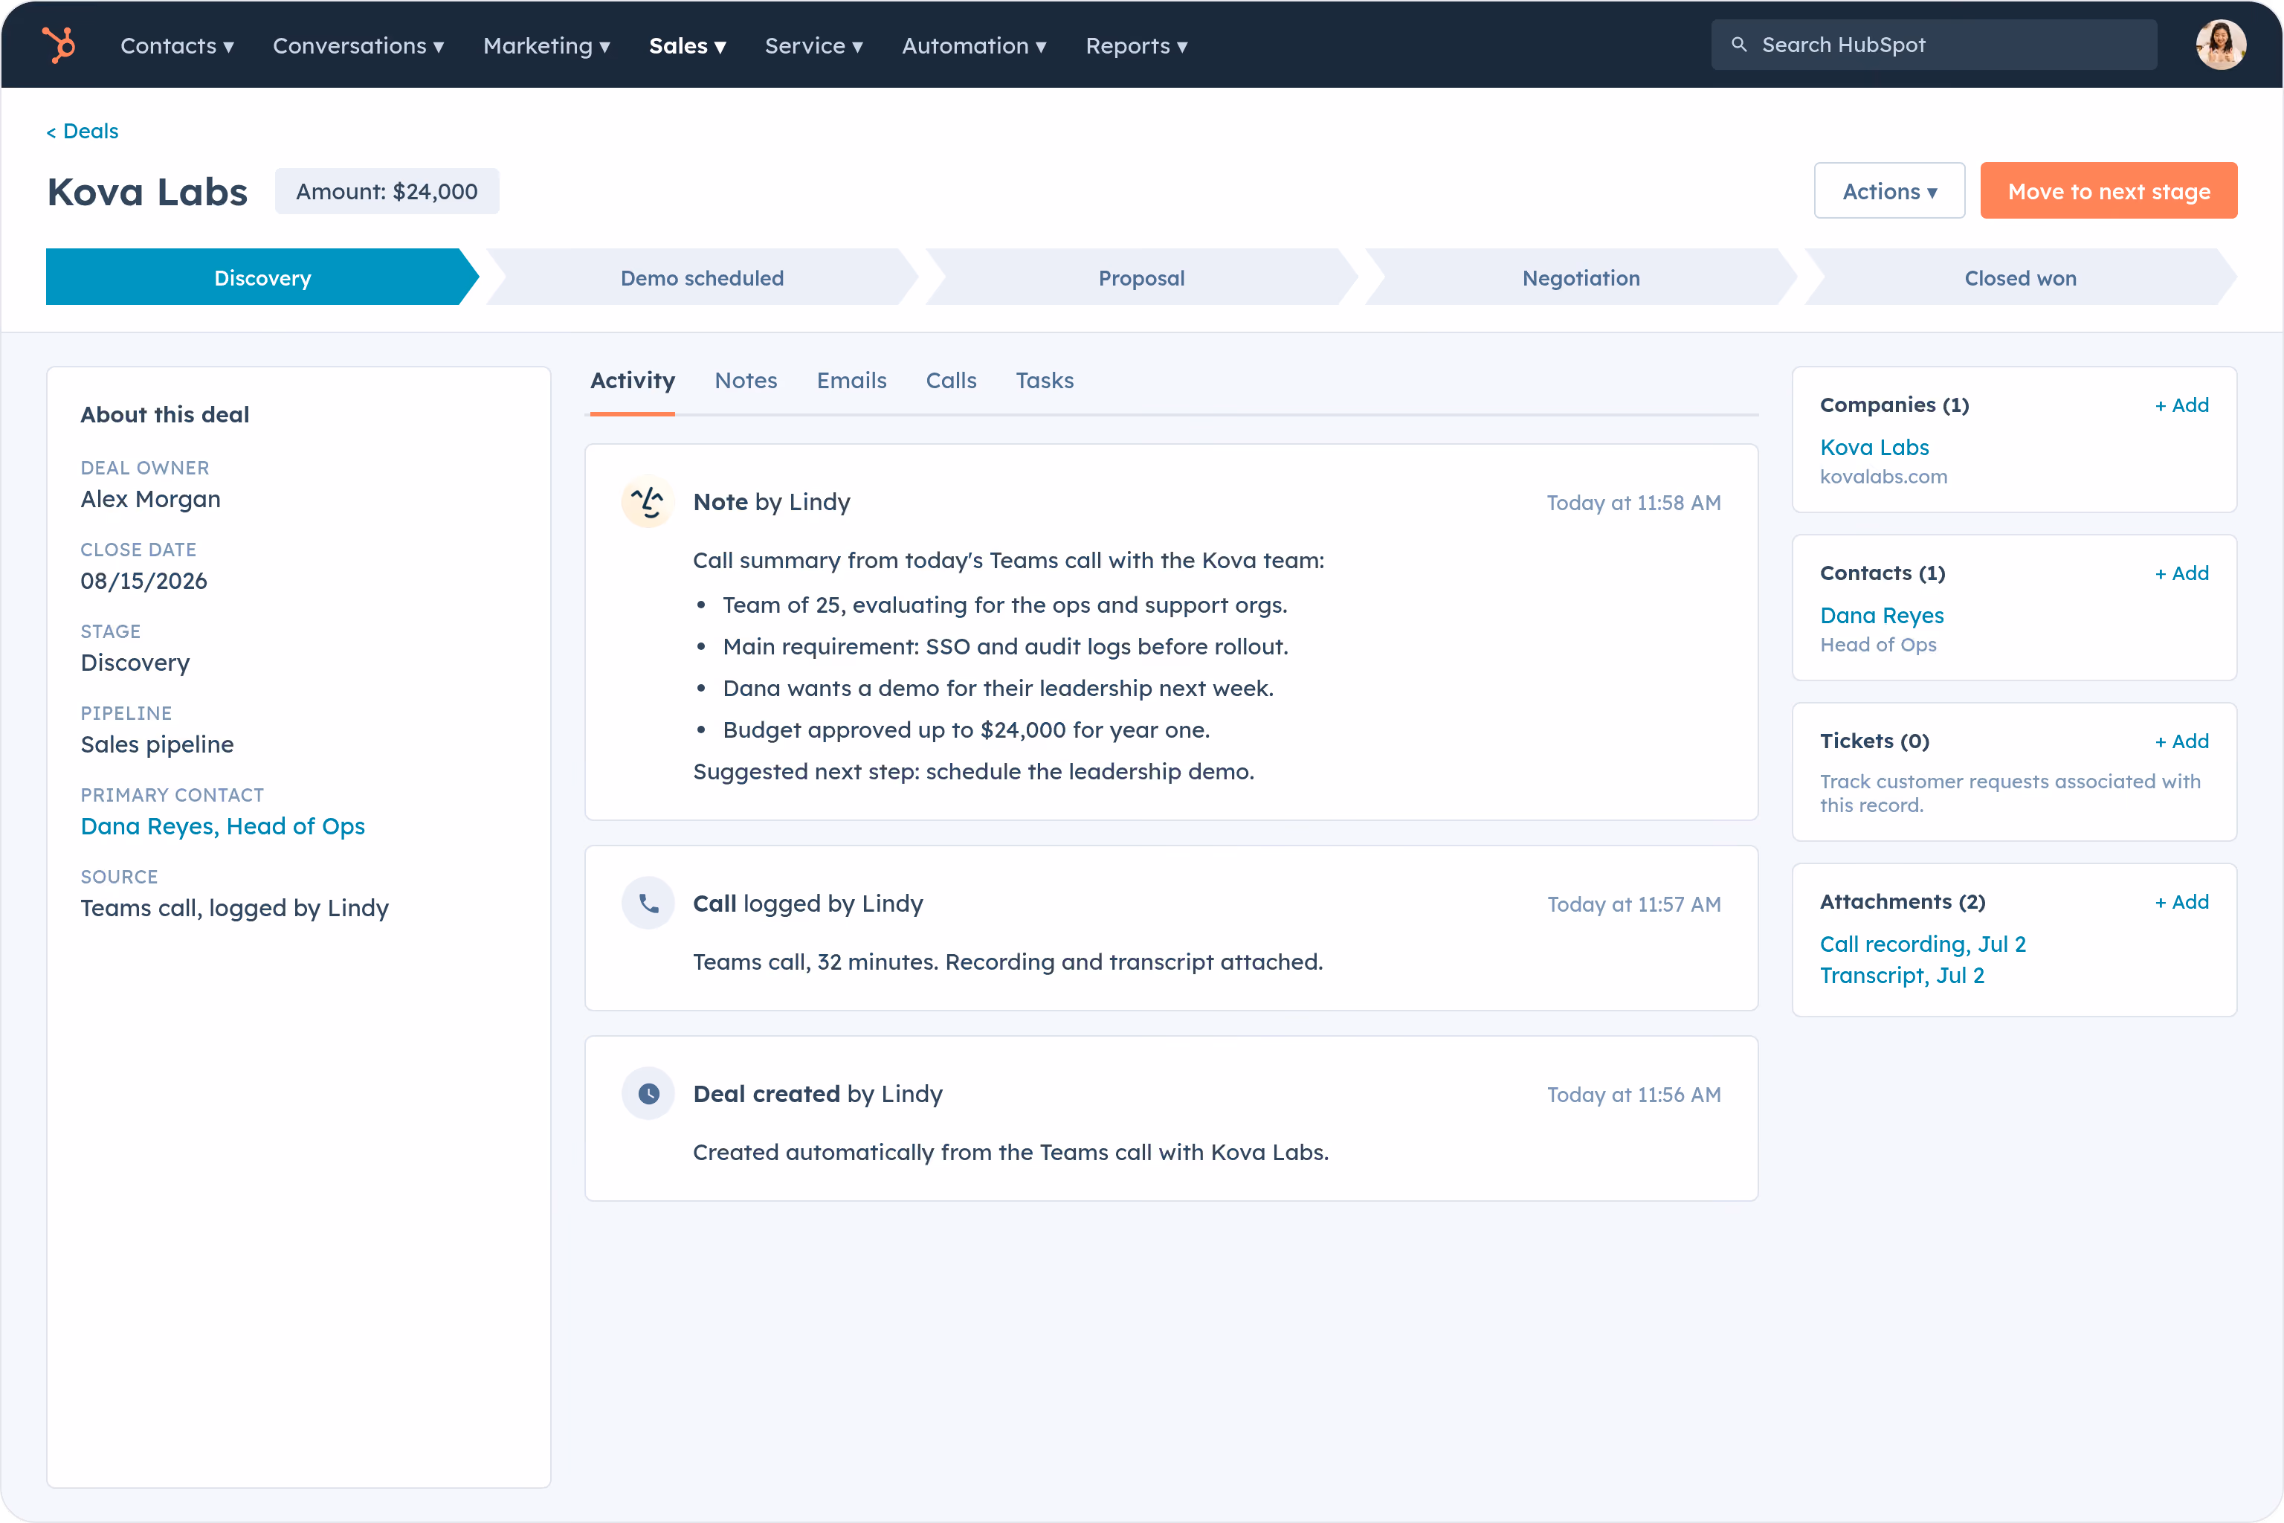The height and width of the screenshot is (1523, 2284).
Task: Open the Service dropdown
Action: pos(814,45)
